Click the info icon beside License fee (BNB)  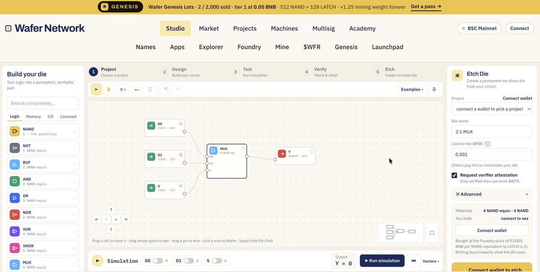tap(487, 144)
